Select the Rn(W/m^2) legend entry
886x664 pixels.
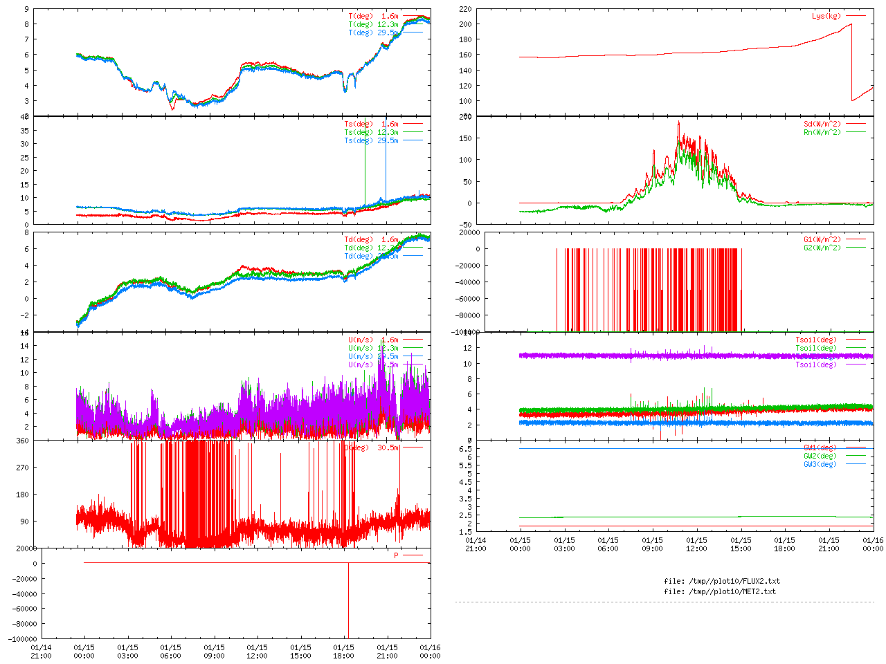tap(822, 132)
